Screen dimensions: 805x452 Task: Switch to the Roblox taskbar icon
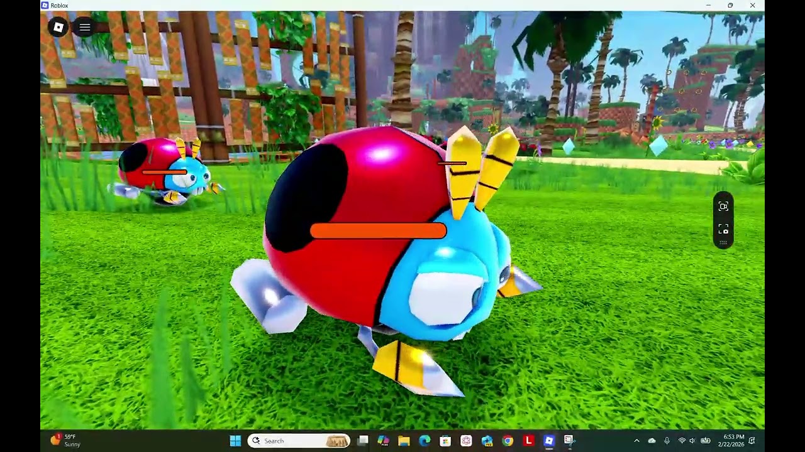(x=549, y=441)
